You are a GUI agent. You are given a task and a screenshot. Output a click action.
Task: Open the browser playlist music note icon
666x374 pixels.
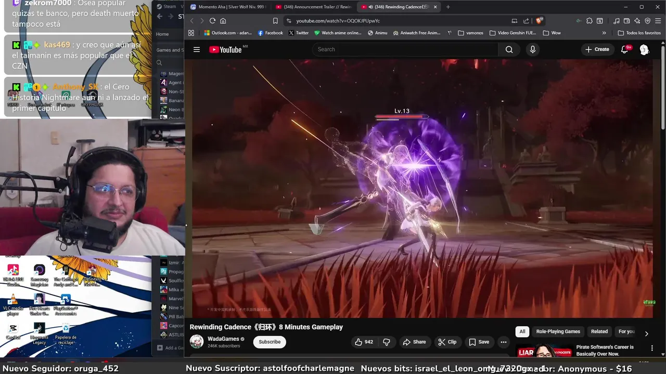tap(617, 21)
